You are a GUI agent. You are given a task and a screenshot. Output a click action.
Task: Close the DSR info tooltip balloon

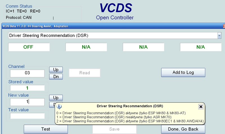tap(201, 107)
